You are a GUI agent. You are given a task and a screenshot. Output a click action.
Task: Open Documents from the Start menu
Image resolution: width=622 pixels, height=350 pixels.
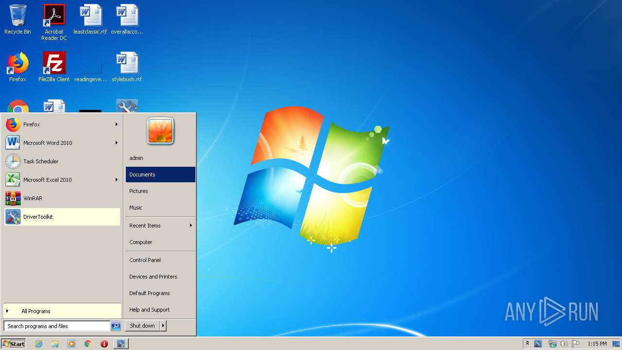click(160, 175)
